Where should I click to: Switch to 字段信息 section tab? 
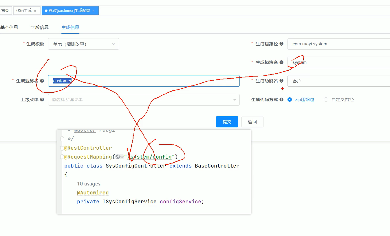pos(40,27)
